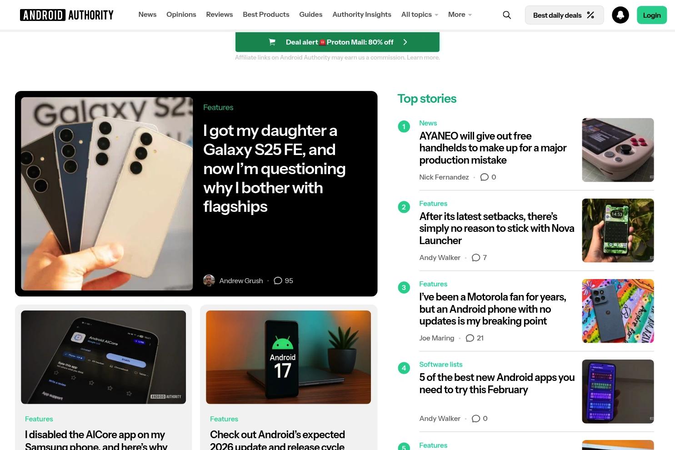Open the Guides menu item
This screenshot has height=450, width=675.
tap(311, 15)
